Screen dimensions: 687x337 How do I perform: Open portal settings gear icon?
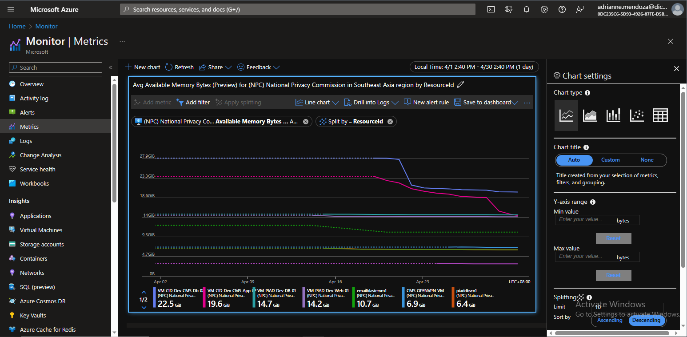(x=544, y=9)
